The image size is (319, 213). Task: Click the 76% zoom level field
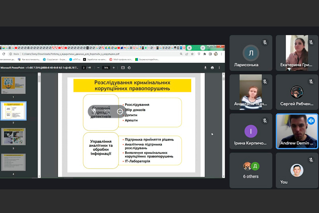(x=106, y=67)
